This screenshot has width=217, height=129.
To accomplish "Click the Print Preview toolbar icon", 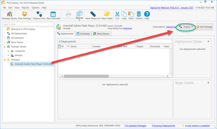I will pos(68,15).
